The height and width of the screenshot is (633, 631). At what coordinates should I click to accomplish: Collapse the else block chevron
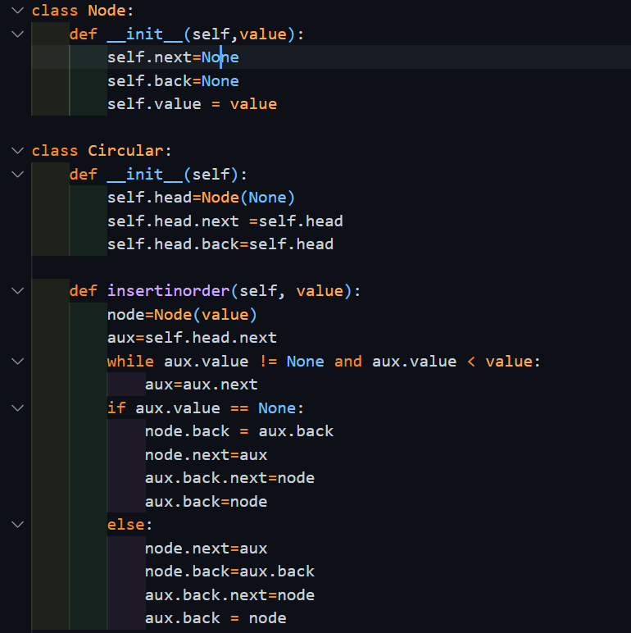click(x=19, y=525)
